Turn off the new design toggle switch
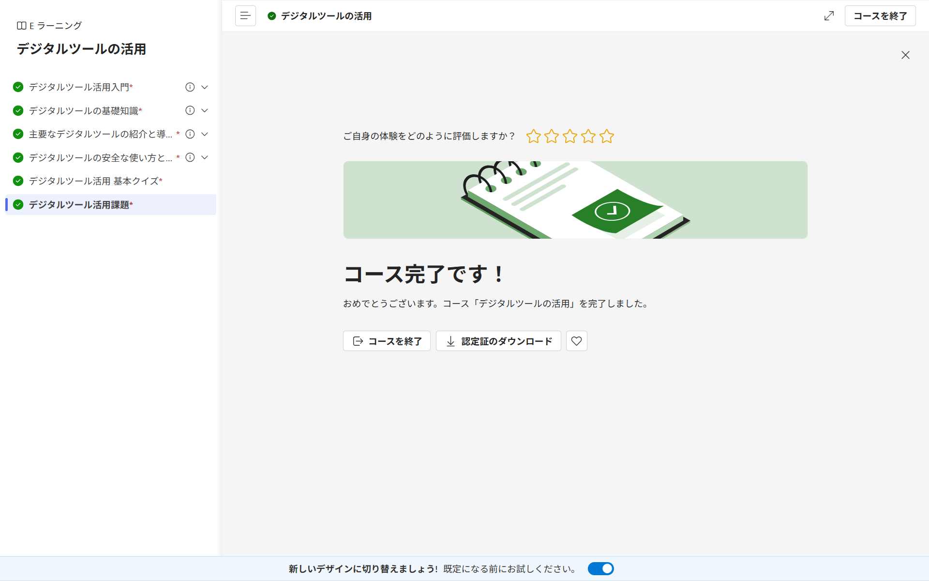 (x=601, y=568)
